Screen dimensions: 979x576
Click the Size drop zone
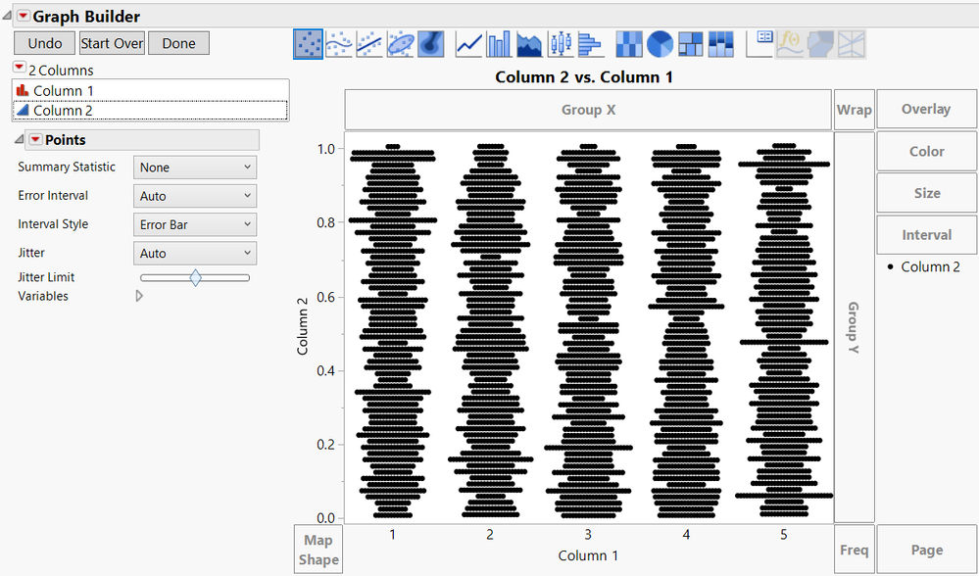pyautogui.click(x=926, y=193)
